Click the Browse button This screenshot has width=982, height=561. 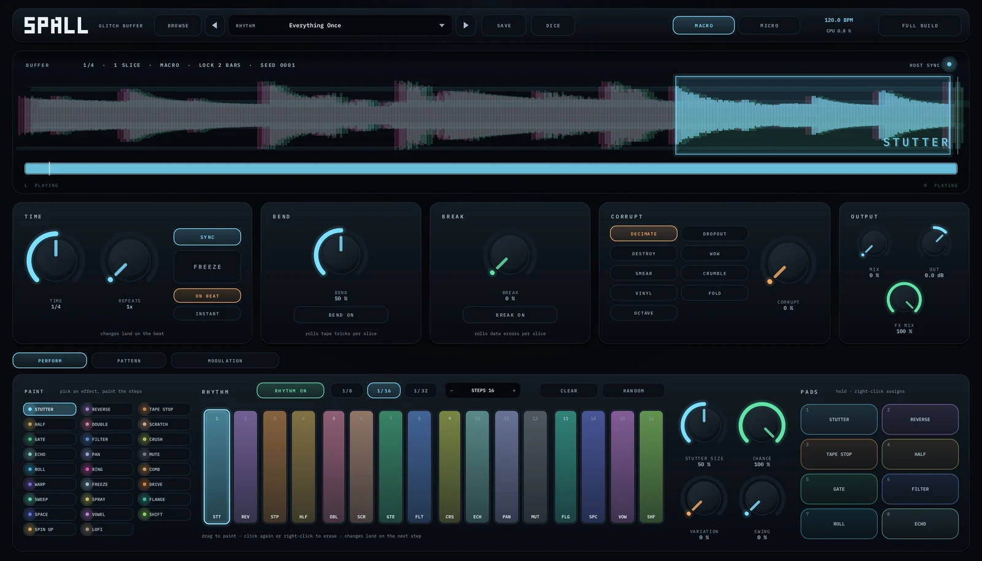point(178,25)
